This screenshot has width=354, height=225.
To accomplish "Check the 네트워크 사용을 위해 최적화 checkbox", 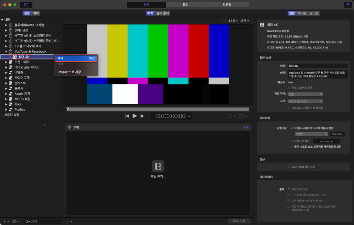I will pos(289,108).
